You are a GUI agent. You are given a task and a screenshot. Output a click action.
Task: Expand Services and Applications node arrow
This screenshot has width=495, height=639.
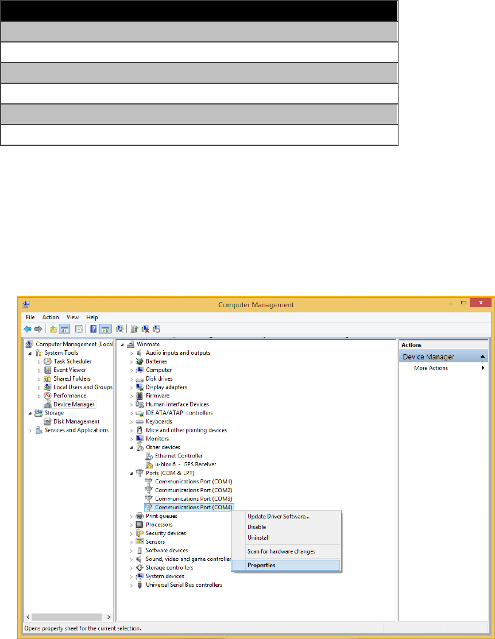click(30, 431)
